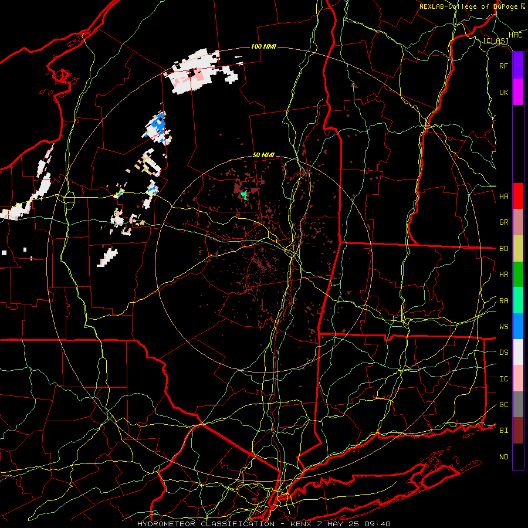This screenshot has width=528, height=528.
Task: Click the DS legend label
Action: point(504,353)
